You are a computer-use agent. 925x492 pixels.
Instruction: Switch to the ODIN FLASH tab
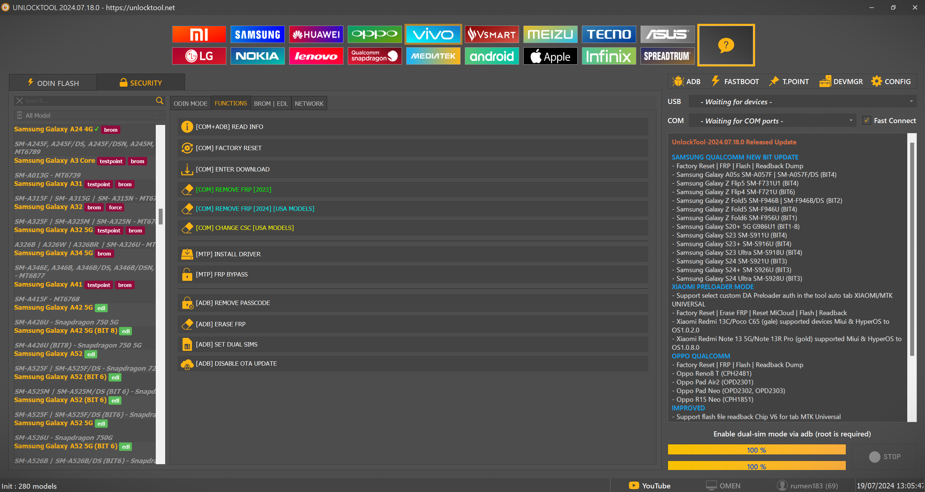click(x=53, y=83)
